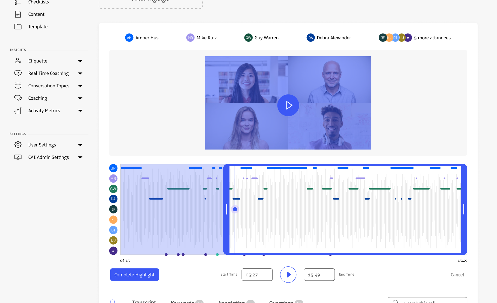
Task: Click the Content document icon
Action: point(18,14)
